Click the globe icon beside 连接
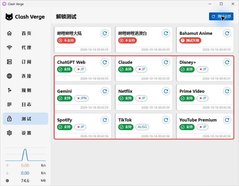The width and height of the screenshot is (239, 186). point(9,76)
